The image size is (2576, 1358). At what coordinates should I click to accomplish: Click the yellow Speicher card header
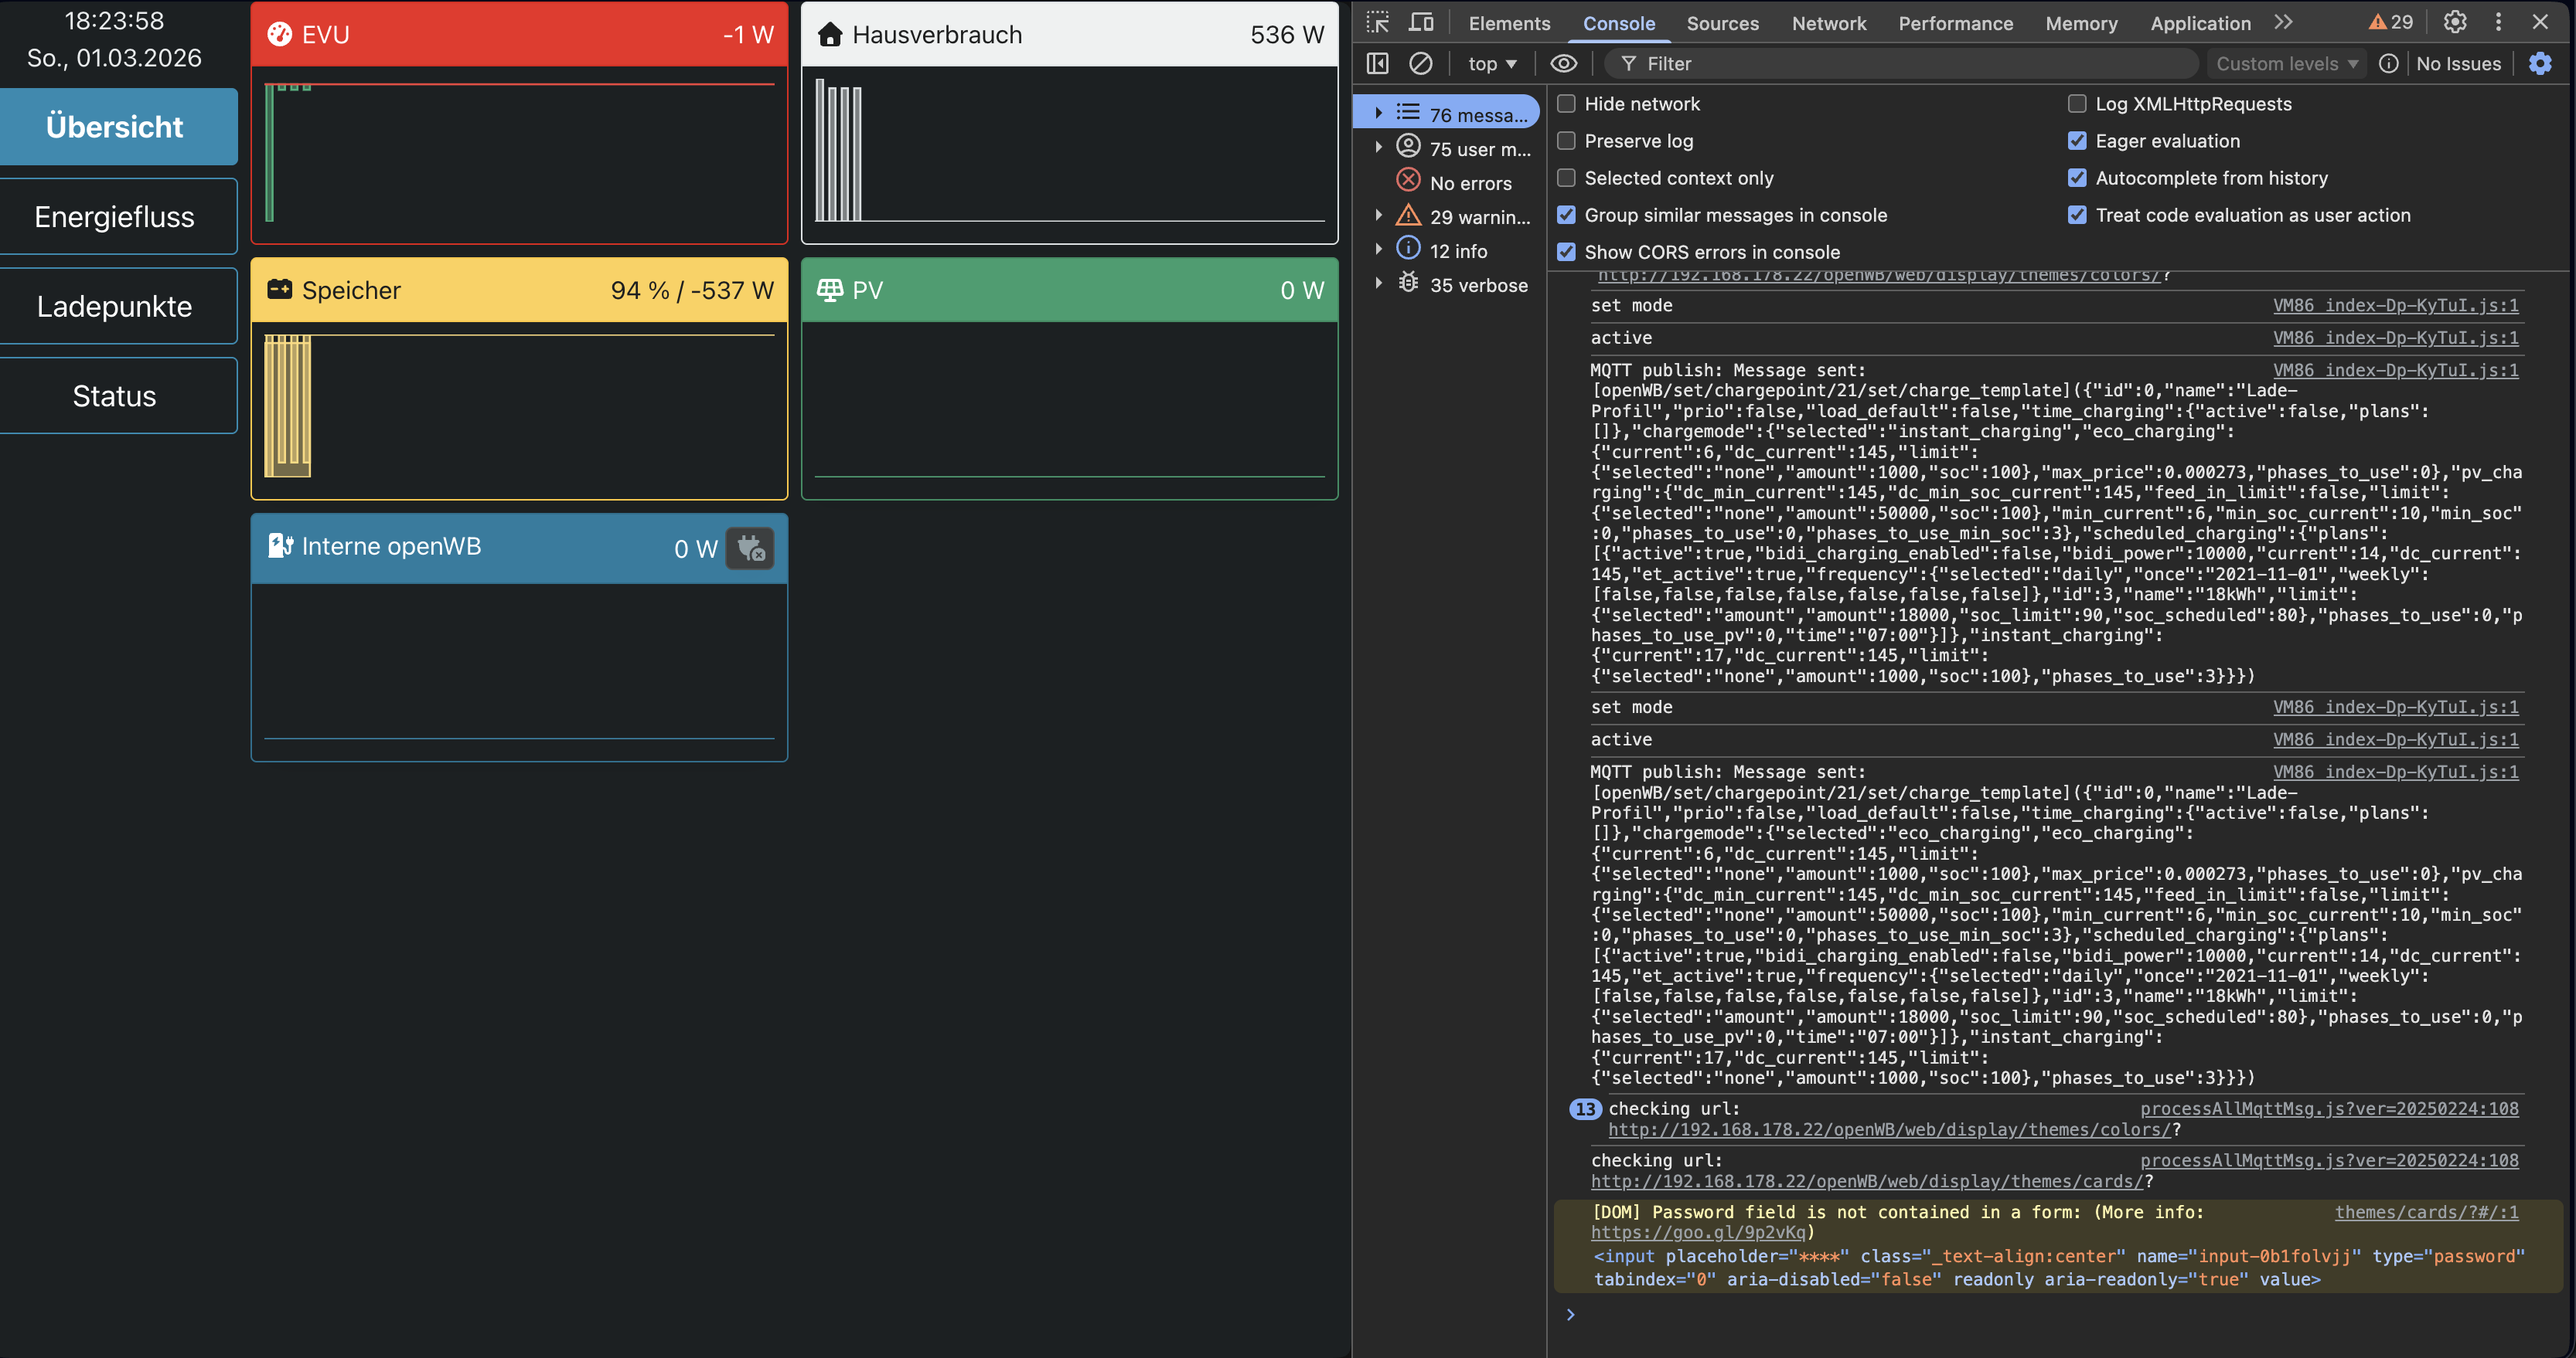[518, 290]
